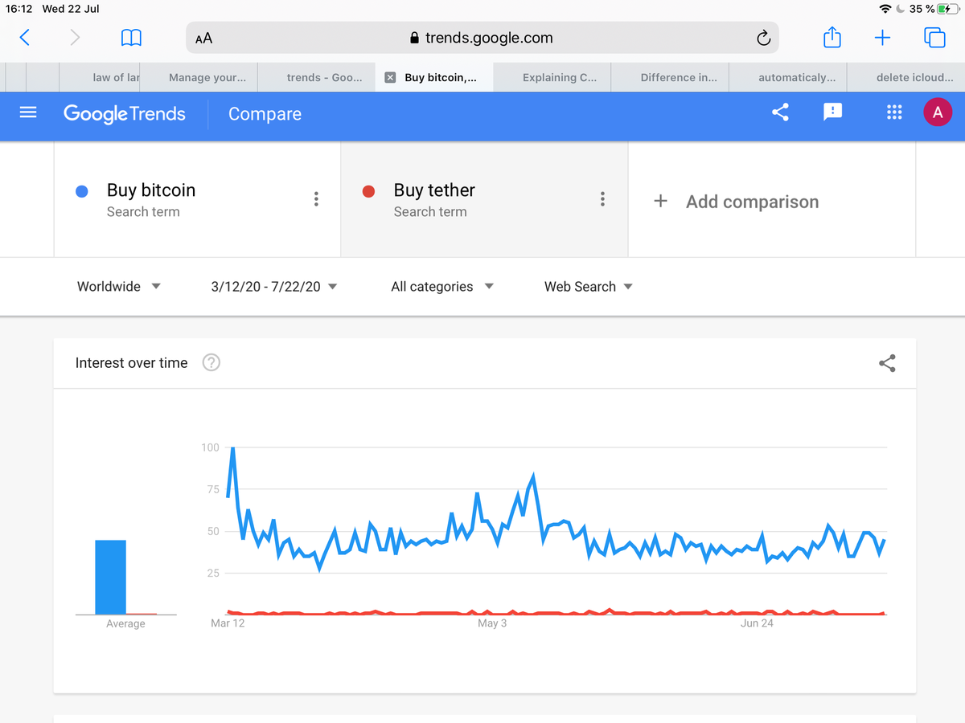Open the All categories dropdown
Image resolution: width=965 pixels, height=723 pixels.
click(x=441, y=286)
